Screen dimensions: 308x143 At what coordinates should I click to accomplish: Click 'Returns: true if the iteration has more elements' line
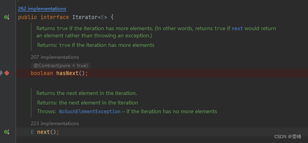coord(96,45)
